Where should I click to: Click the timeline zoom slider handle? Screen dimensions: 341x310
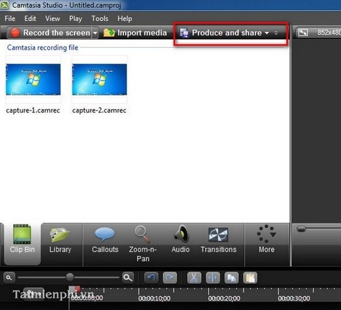[70, 277]
